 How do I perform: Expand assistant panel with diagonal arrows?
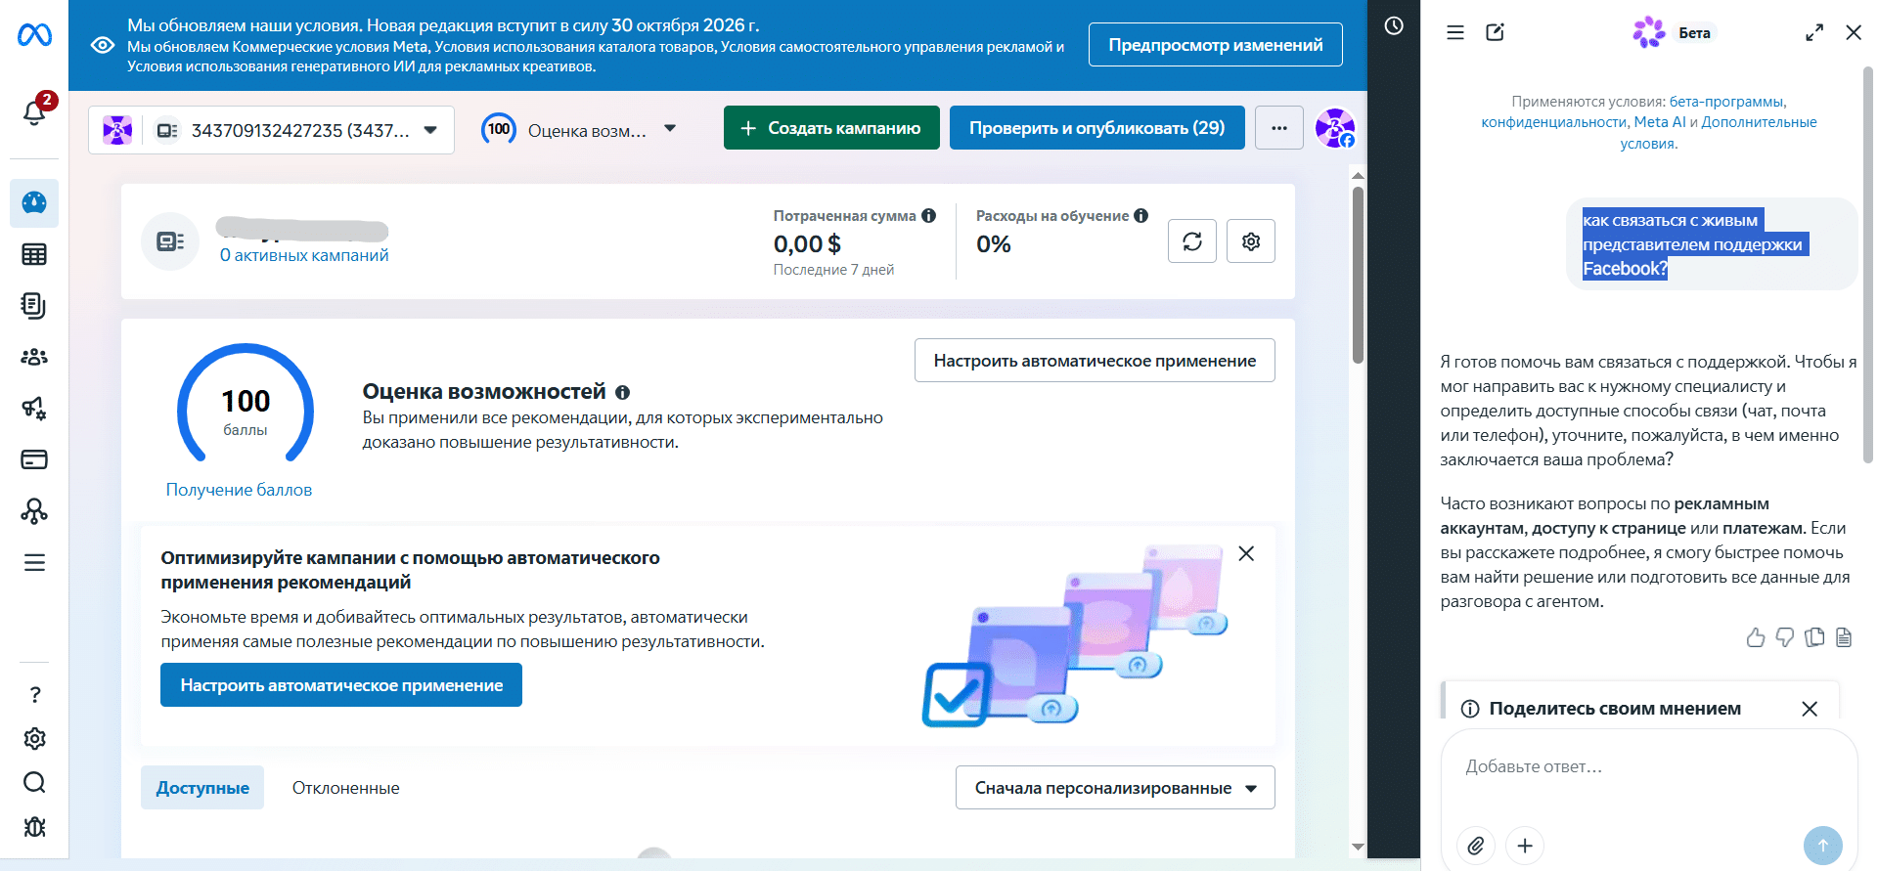1814,32
